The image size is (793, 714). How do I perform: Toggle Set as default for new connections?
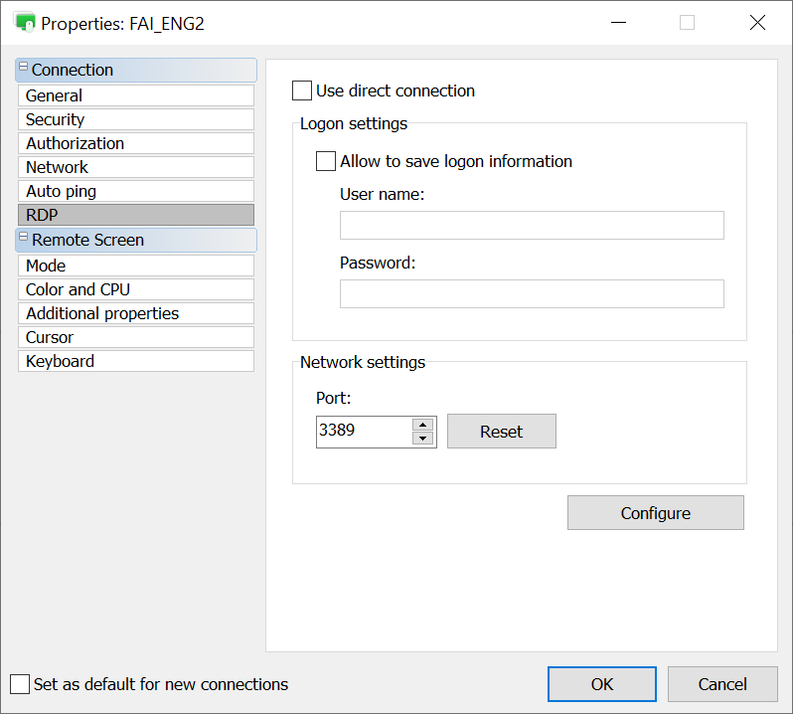coord(20,684)
